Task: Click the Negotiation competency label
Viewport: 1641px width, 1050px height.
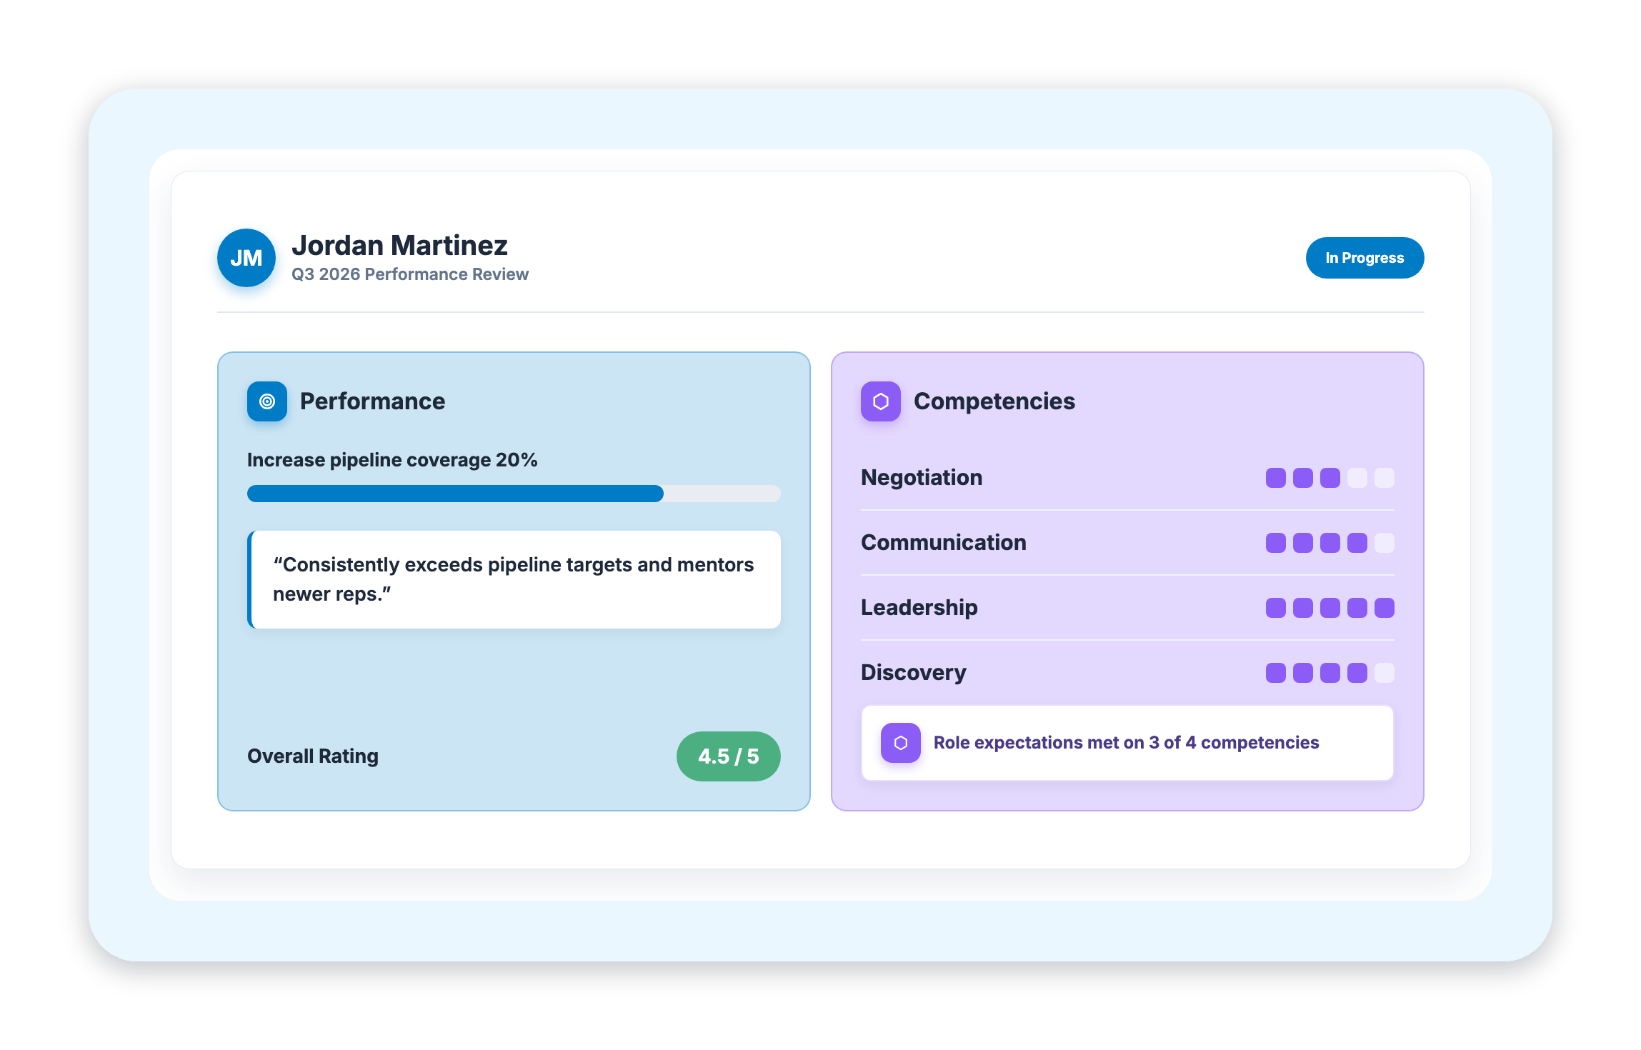Action: [922, 478]
